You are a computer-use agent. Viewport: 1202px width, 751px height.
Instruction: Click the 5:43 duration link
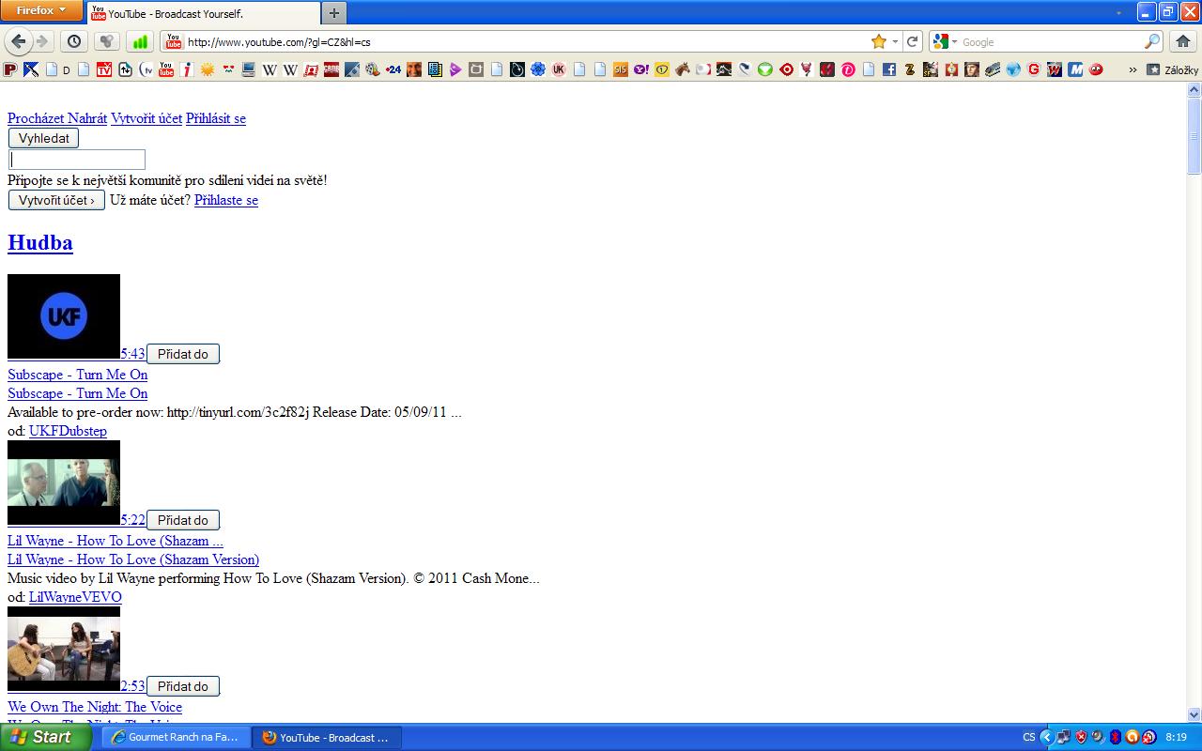(x=132, y=354)
